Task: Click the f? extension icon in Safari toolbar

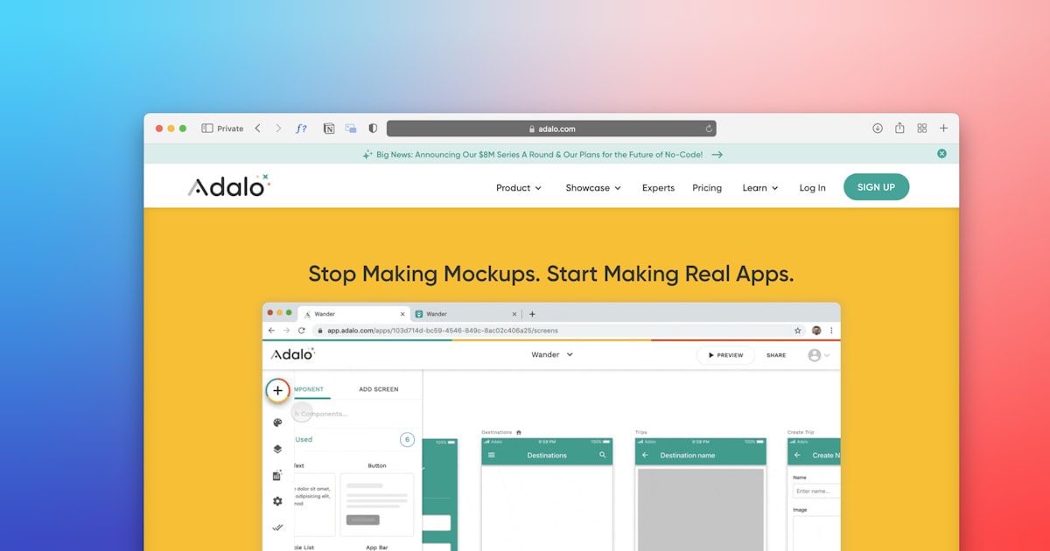Action: tap(301, 129)
